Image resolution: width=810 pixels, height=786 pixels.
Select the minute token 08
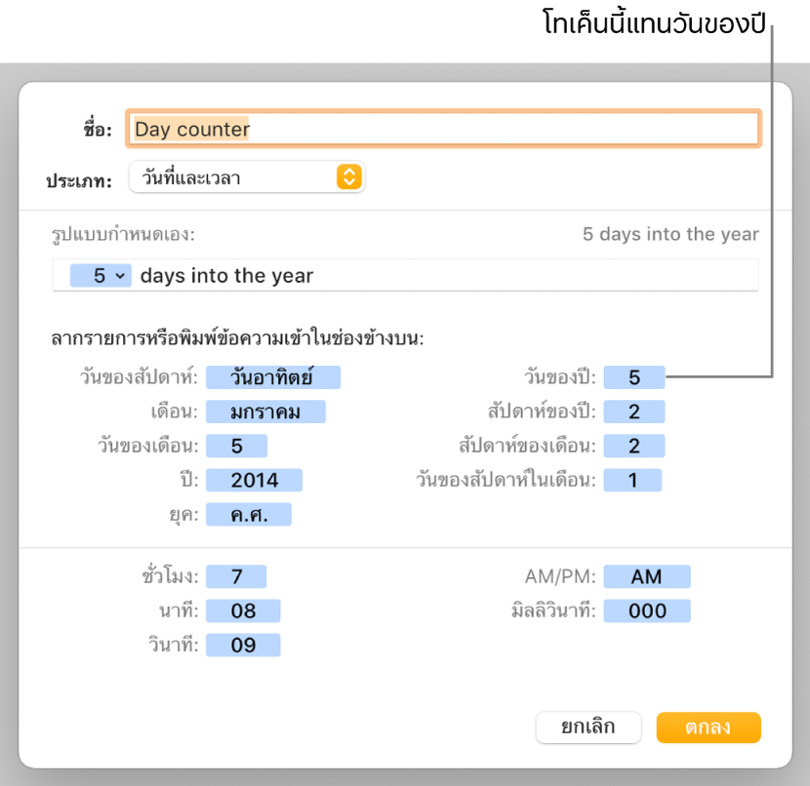point(243,611)
